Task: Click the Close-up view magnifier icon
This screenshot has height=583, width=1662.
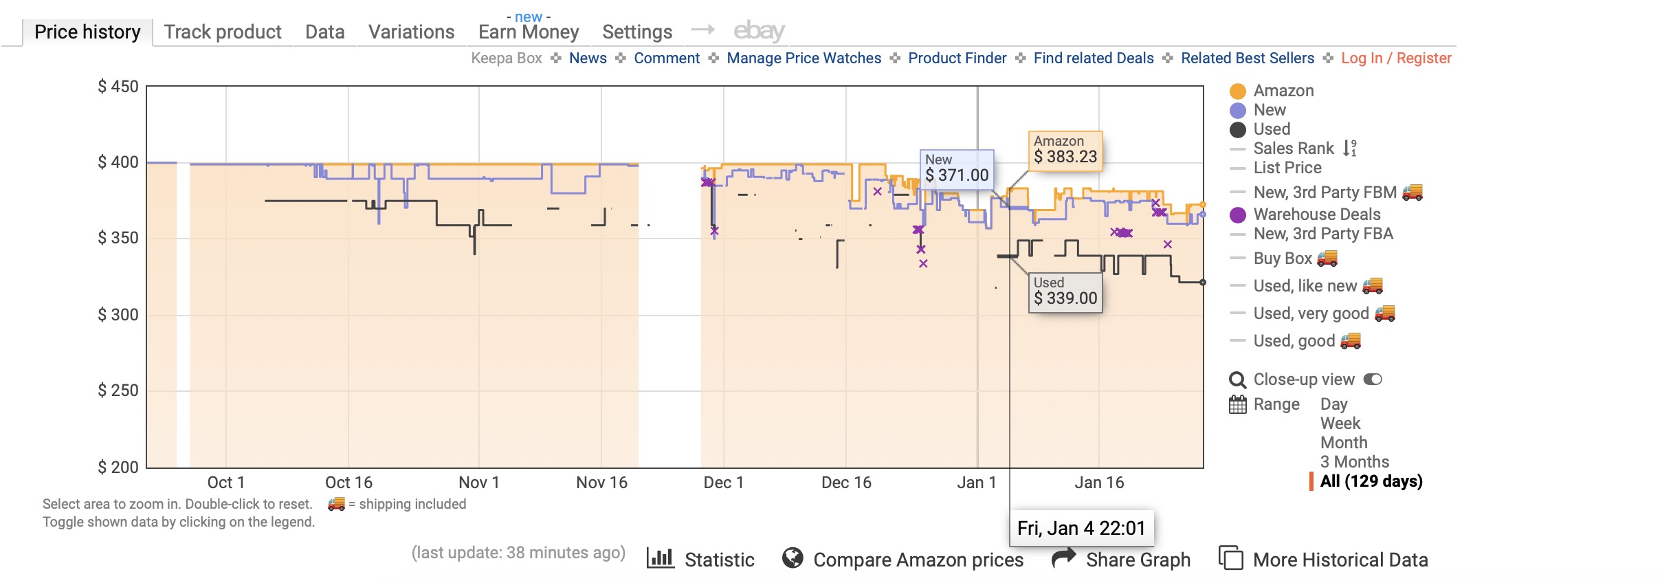Action: pos(1237,379)
